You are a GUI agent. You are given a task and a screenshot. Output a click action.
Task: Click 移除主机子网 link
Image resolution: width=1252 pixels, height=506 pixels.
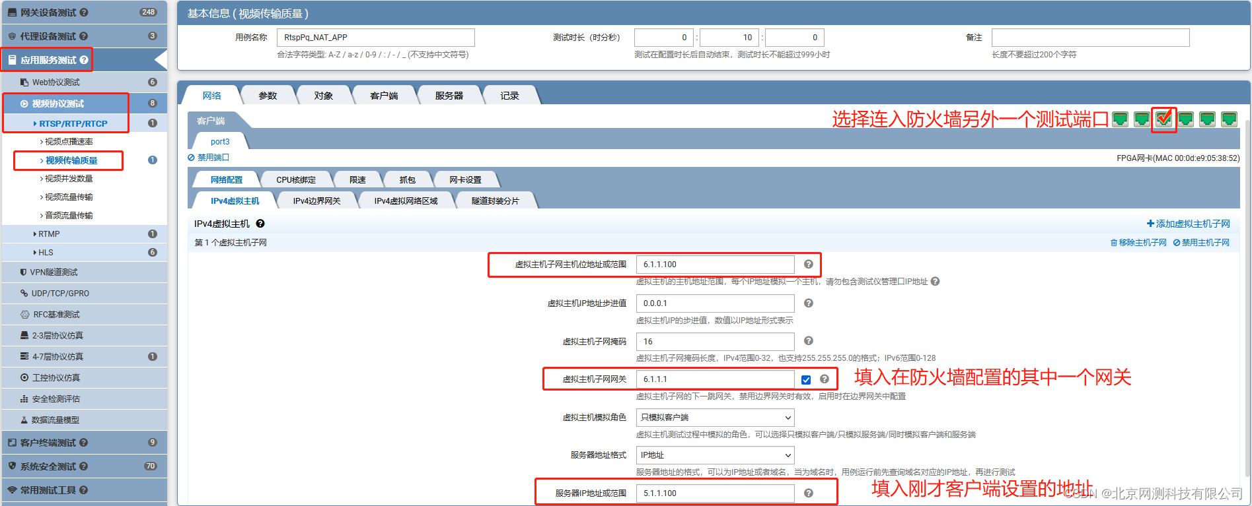[x=1138, y=243]
